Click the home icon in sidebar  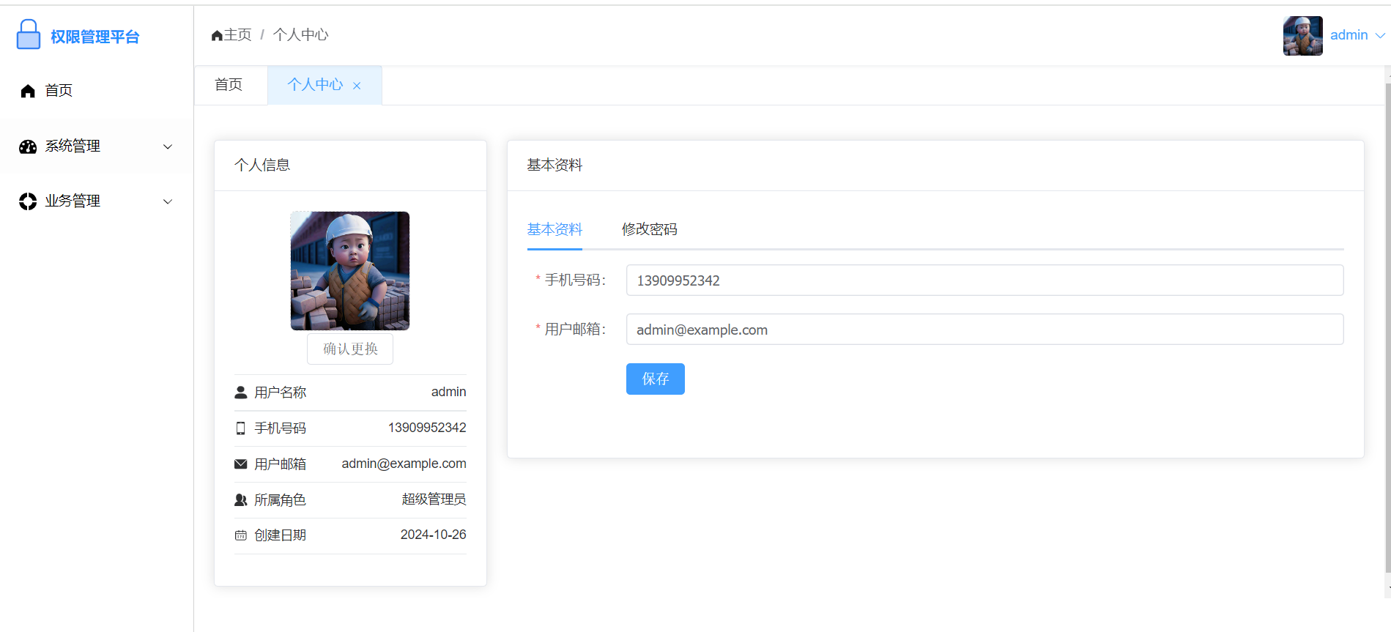click(28, 91)
